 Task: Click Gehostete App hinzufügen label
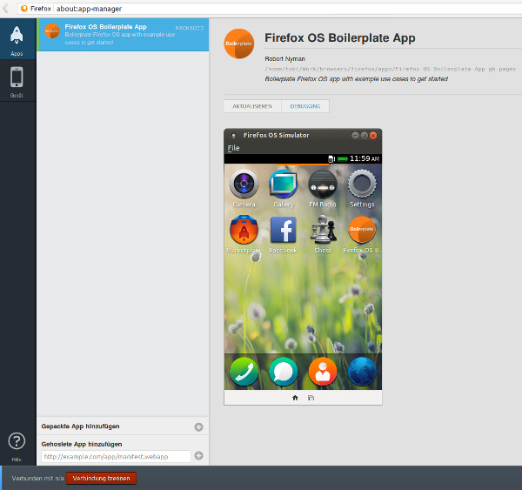[82, 445]
